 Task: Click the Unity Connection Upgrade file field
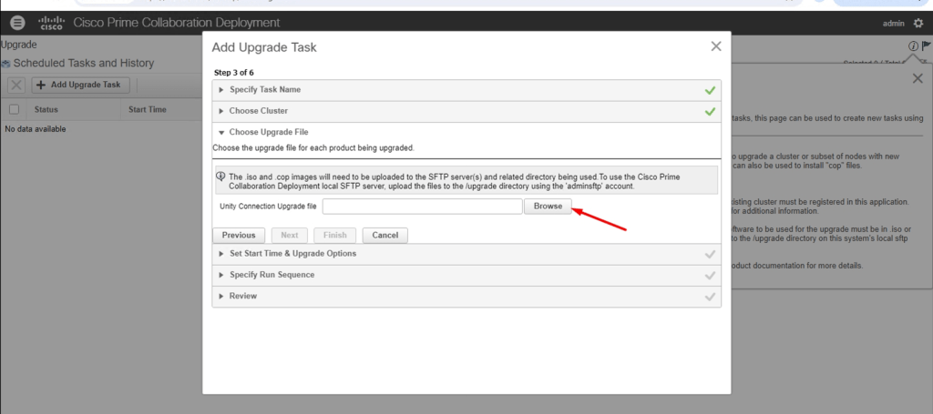[422, 207]
